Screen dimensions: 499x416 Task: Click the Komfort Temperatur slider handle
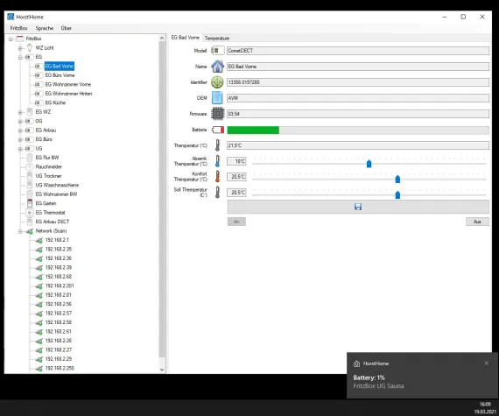[x=397, y=180]
